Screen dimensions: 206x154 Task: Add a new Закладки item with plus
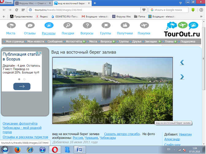point(160,42)
